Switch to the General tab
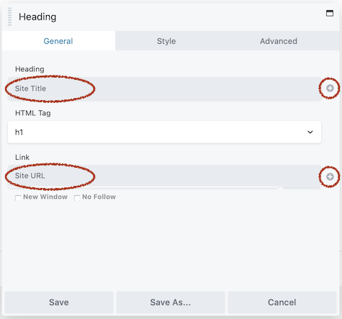Image resolution: width=342 pixels, height=319 pixels. tap(58, 41)
